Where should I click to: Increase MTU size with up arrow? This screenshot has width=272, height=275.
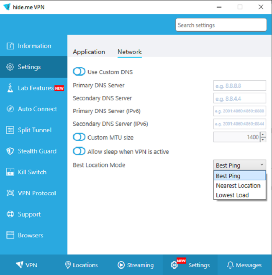pos(263,135)
